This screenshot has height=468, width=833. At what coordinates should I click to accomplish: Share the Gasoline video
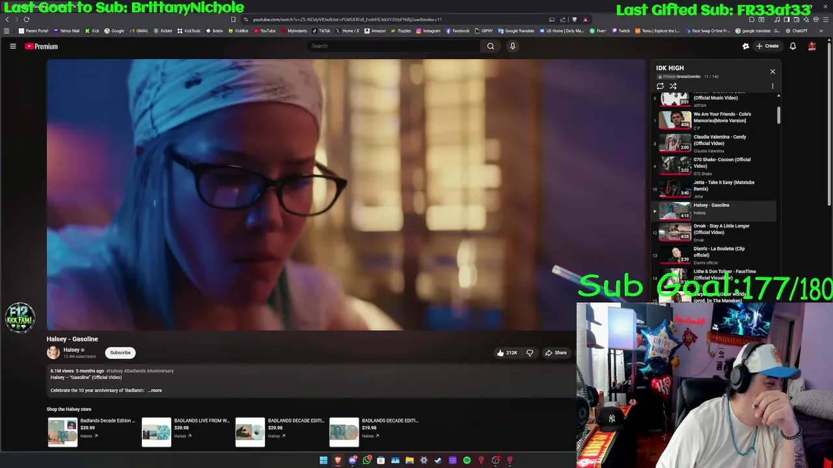point(556,352)
